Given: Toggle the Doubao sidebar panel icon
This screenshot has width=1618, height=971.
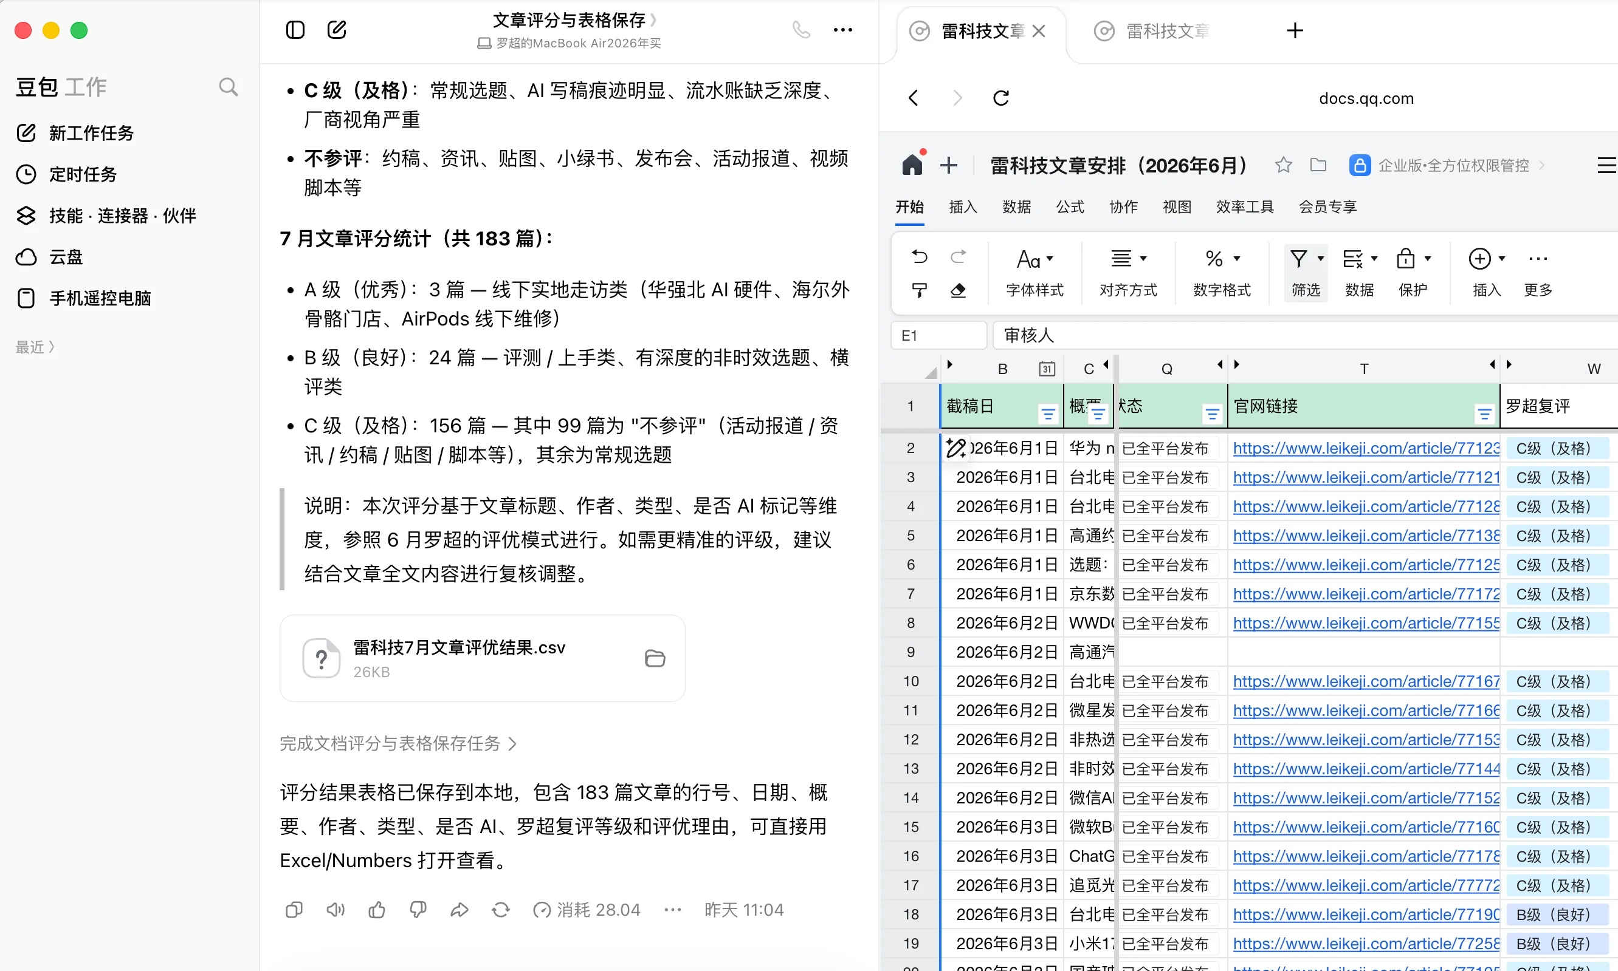Looking at the screenshot, I should pos(295,30).
